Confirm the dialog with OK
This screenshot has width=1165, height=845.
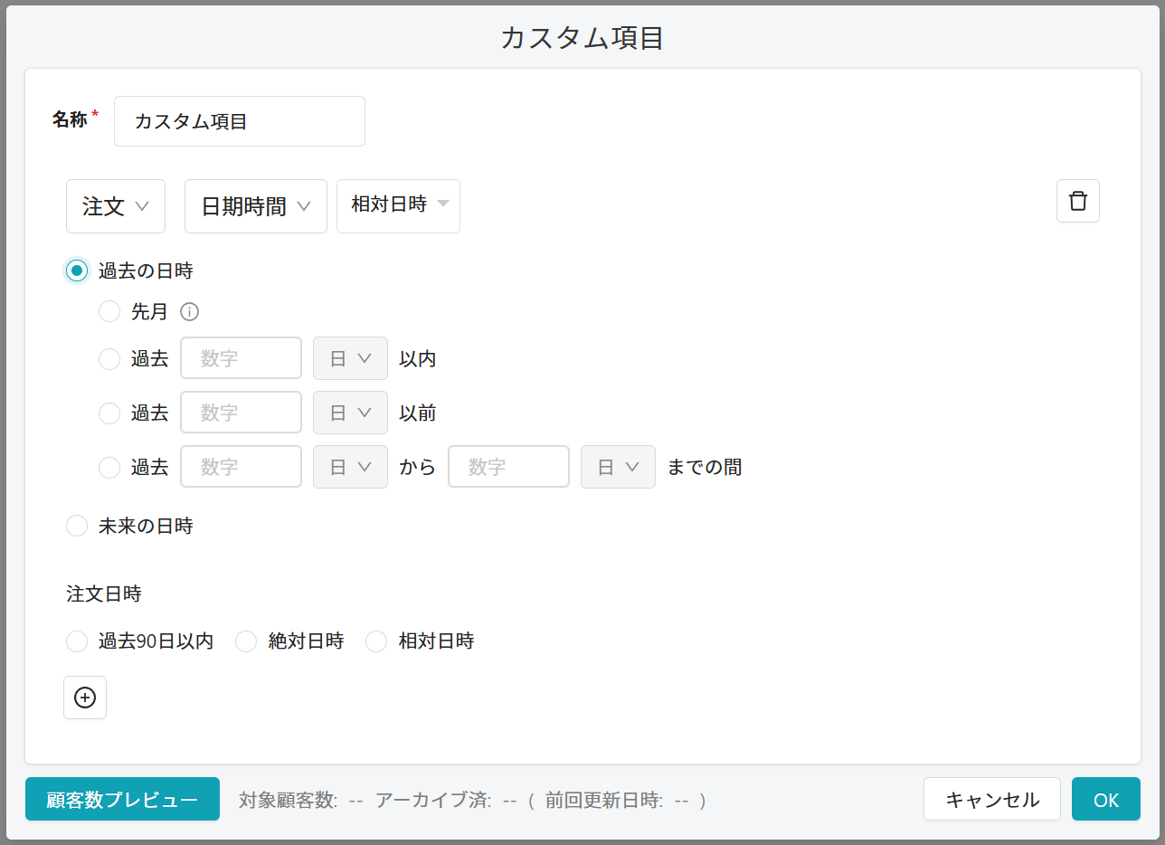[1105, 799]
